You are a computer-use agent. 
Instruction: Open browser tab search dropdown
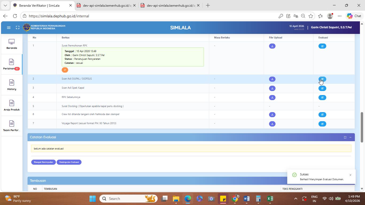[5, 5]
